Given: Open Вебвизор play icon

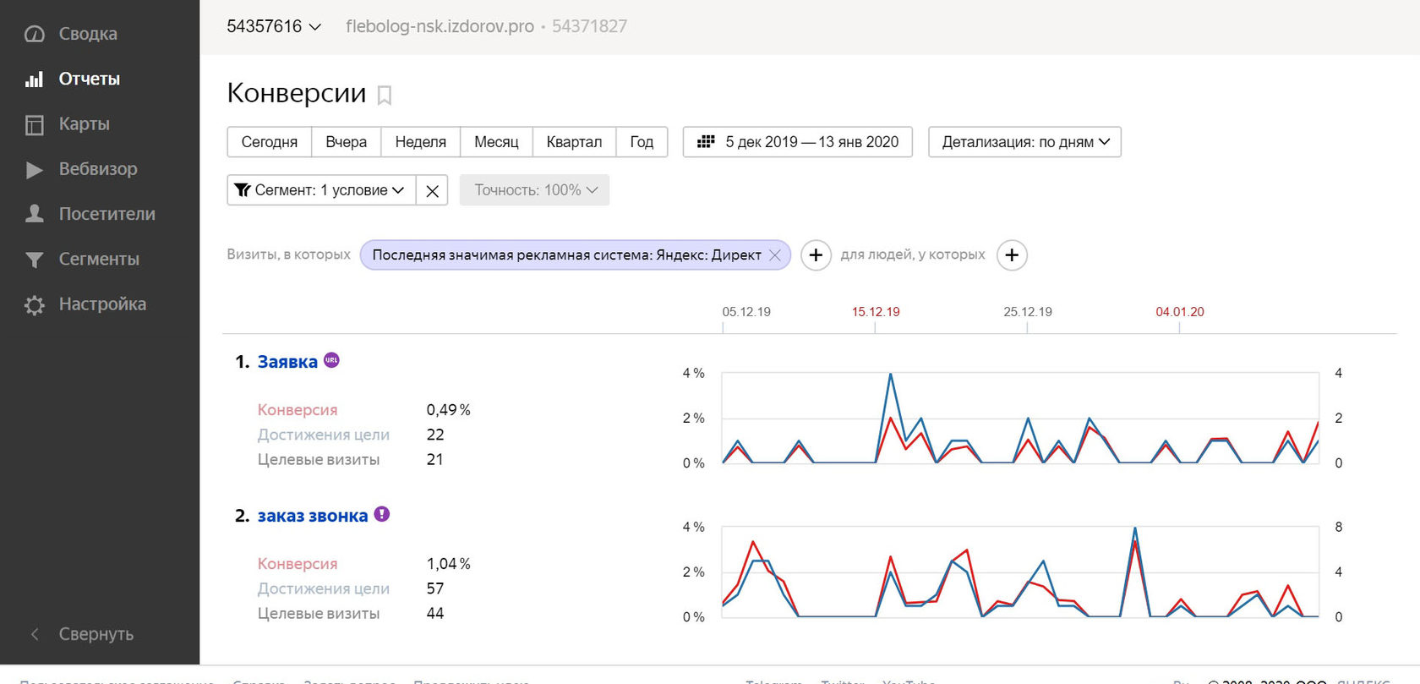Looking at the screenshot, I should [x=34, y=169].
